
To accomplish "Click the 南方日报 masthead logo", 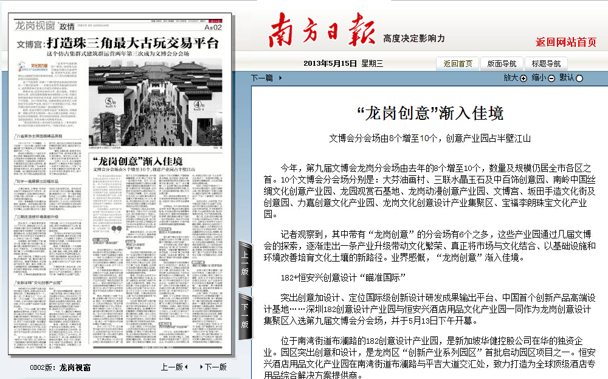I will 322,30.
